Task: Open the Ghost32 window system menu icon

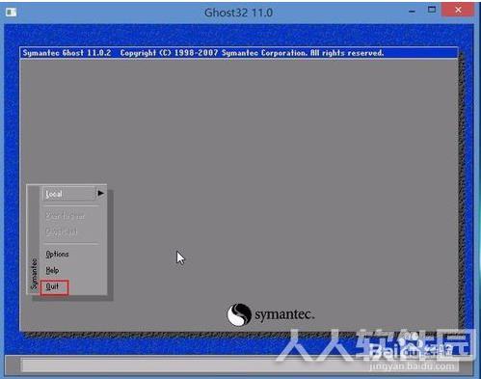Action: click(x=11, y=13)
